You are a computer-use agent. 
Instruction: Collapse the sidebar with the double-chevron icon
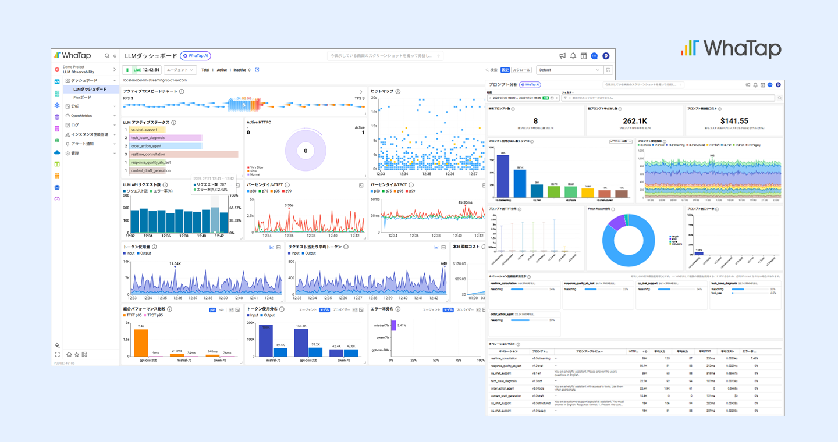115,56
